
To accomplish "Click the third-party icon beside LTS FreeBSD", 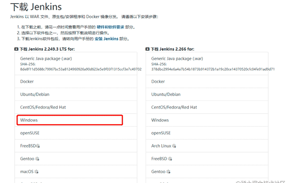I will pos(38,146).
